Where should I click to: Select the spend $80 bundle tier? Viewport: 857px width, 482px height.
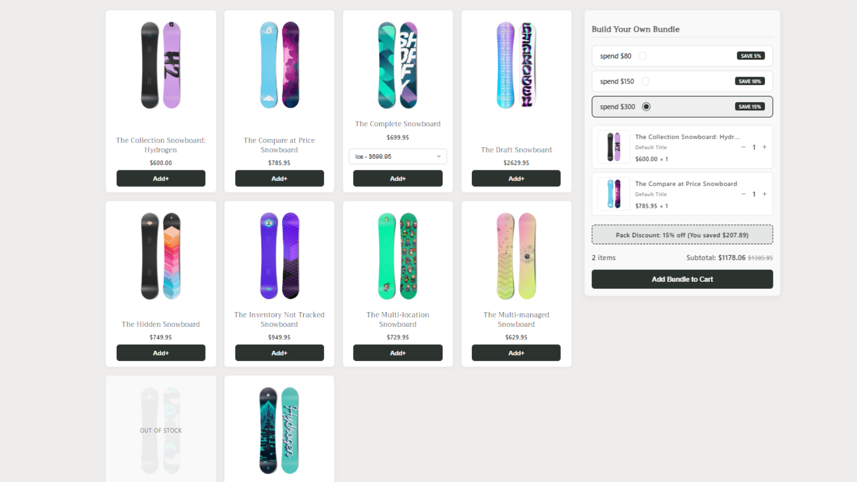[x=643, y=56]
